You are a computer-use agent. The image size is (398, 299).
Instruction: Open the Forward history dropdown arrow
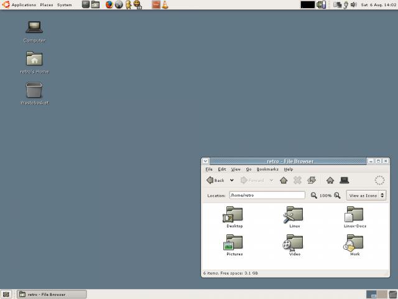point(271,180)
